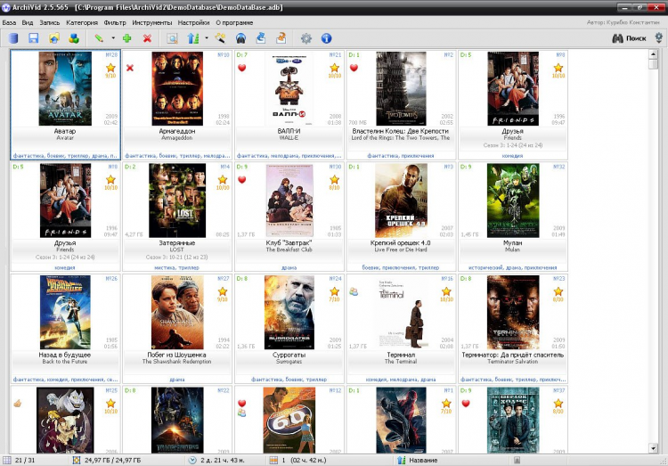
Task: Click the Название sort label in status bar
Action: pos(424,460)
